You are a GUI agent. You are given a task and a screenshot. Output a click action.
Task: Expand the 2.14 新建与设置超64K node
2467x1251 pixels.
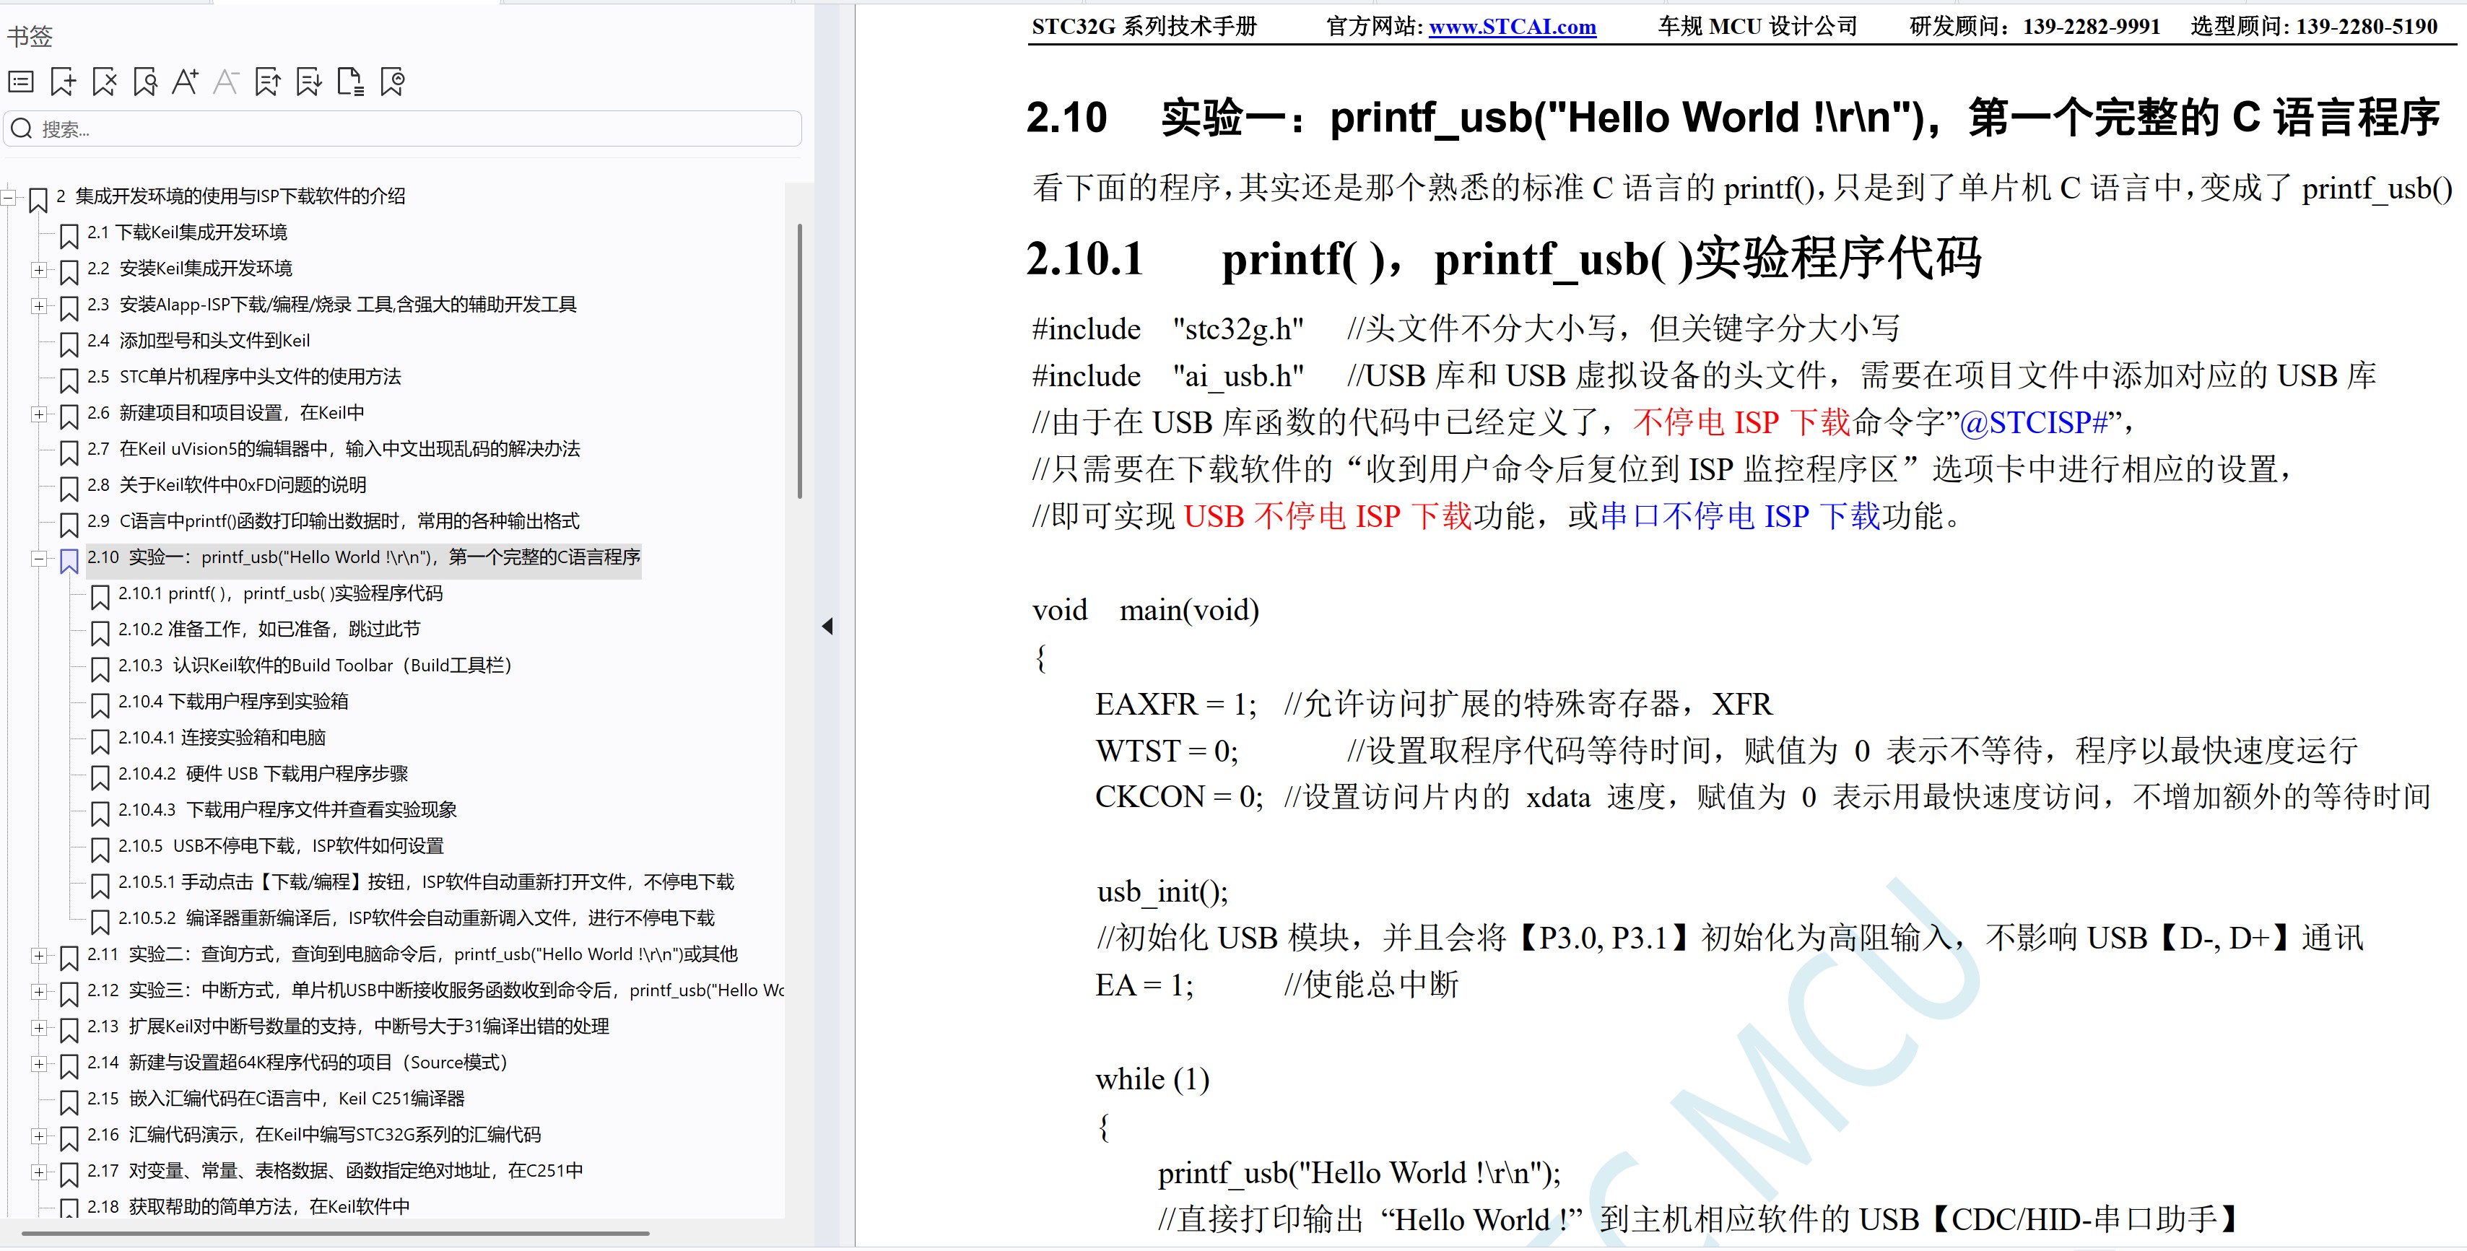click(39, 1063)
